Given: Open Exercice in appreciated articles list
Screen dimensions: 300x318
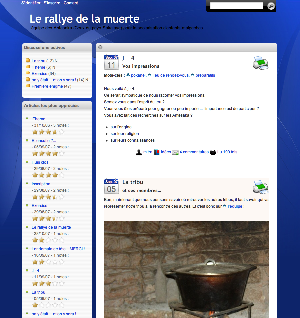Looking at the screenshot, I should (x=39, y=205).
